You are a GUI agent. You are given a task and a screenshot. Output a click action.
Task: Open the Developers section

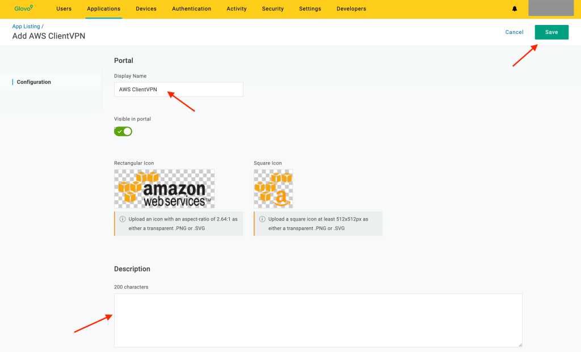[351, 9]
